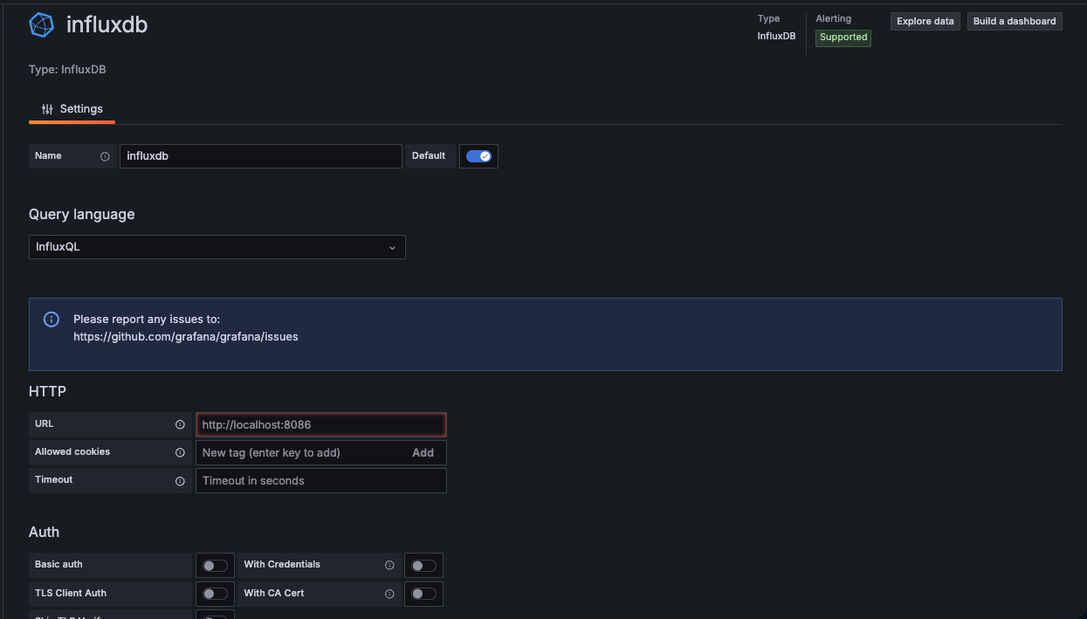1087x619 pixels.
Task: Click the With Credentials info icon
Action: pos(389,565)
